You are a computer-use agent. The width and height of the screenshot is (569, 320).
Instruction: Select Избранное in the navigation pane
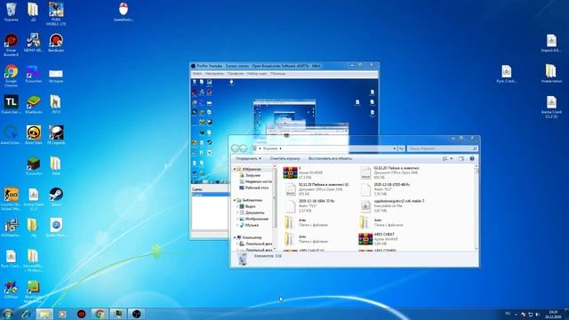(x=252, y=169)
